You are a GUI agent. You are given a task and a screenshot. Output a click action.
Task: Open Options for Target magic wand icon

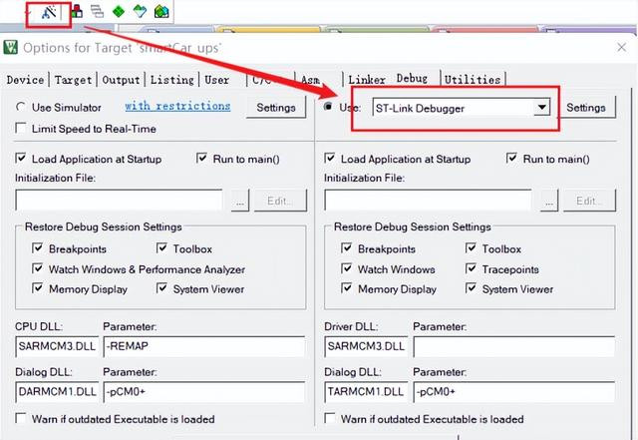click(49, 12)
